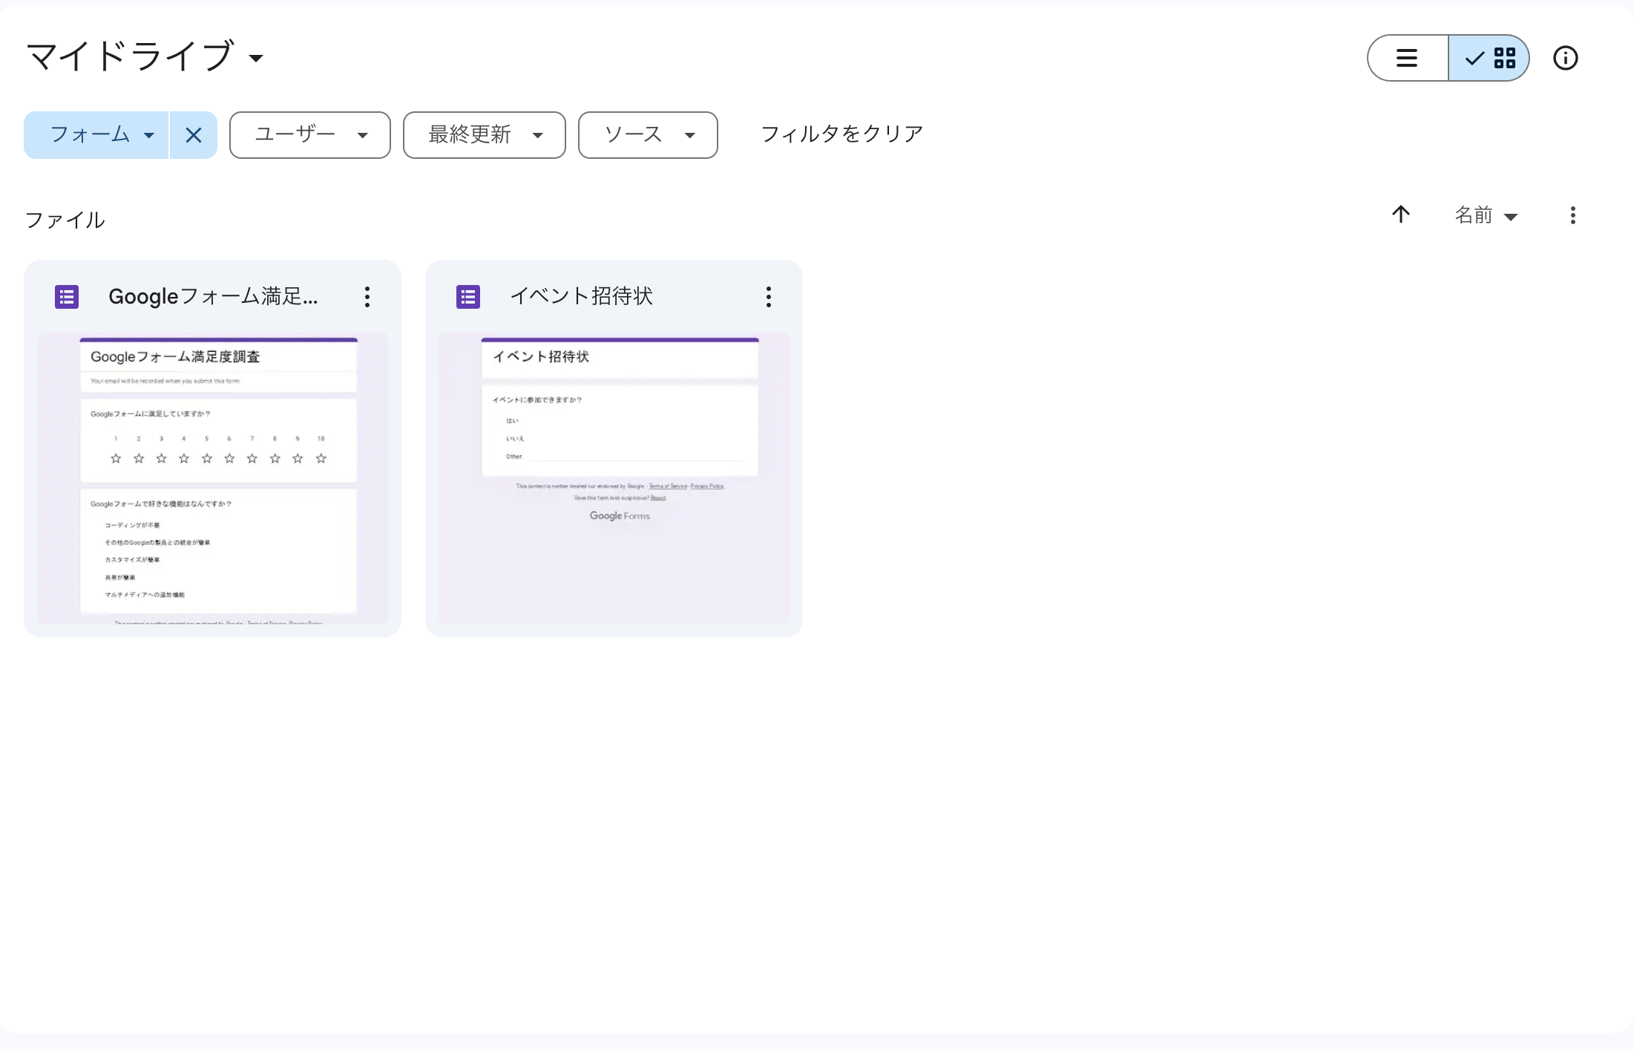1634x1051 pixels.
Task: Select the イベント招待状 file title
Action: point(582,296)
